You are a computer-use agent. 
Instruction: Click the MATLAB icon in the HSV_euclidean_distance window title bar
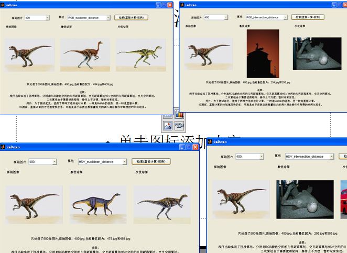(3, 147)
